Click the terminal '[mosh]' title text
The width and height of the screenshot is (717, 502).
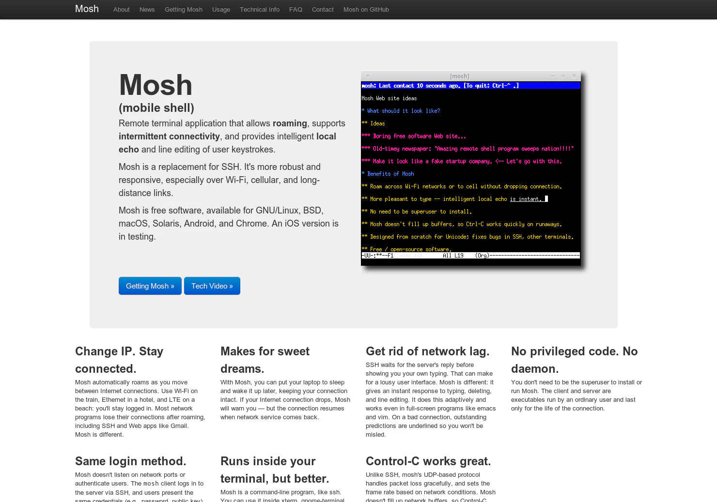(459, 76)
